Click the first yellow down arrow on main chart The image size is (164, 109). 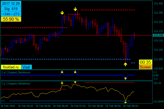point(62,13)
